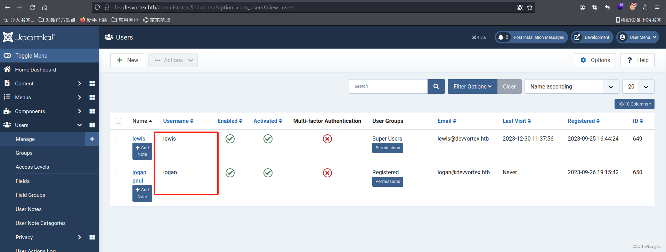Open the 20 list limit dropdown
This screenshot has width=666, height=252.
click(638, 86)
